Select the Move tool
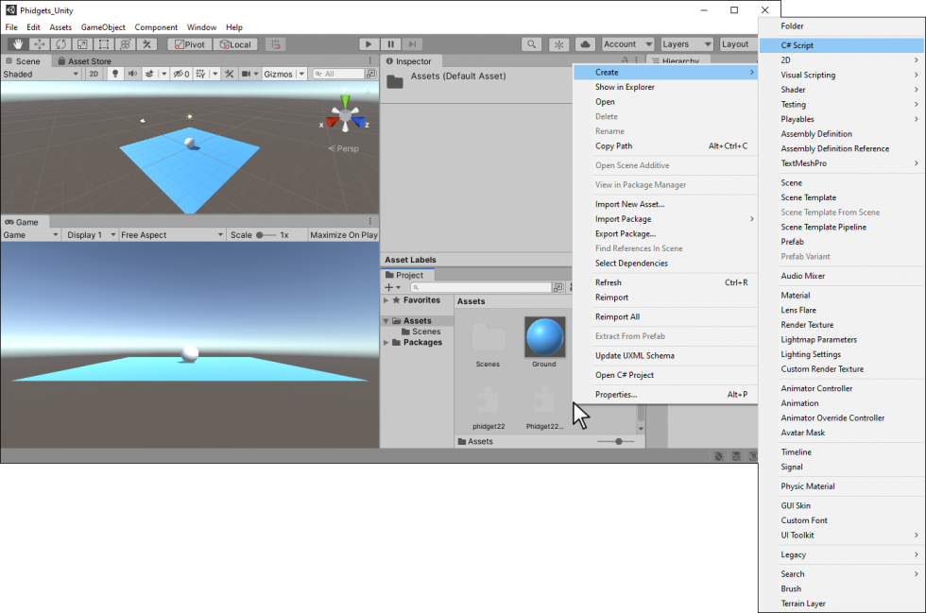Image resolution: width=926 pixels, height=613 pixels. click(40, 44)
